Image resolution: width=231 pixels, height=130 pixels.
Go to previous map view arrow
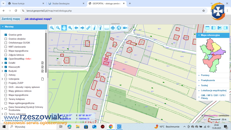click(76, 28)
